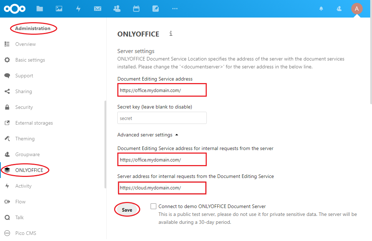372x241 pixels.
Task: Open the Photos app icon
Action: point(59,9)
